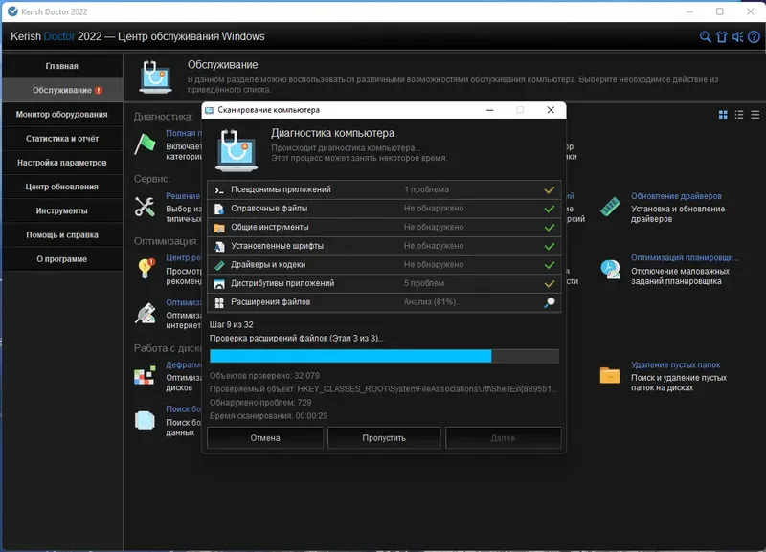Click the duplicate files search icon
766x552 pixels.
click(146, 420)
